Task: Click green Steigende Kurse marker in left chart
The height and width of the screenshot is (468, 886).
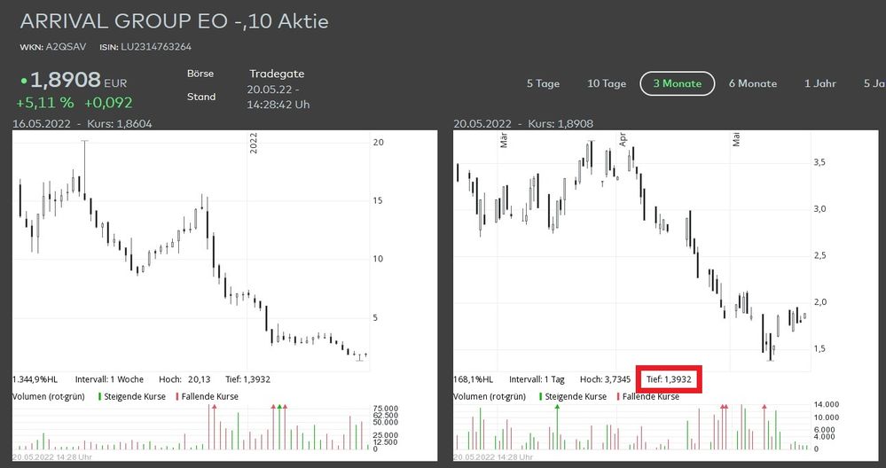Action: [100, 396]
